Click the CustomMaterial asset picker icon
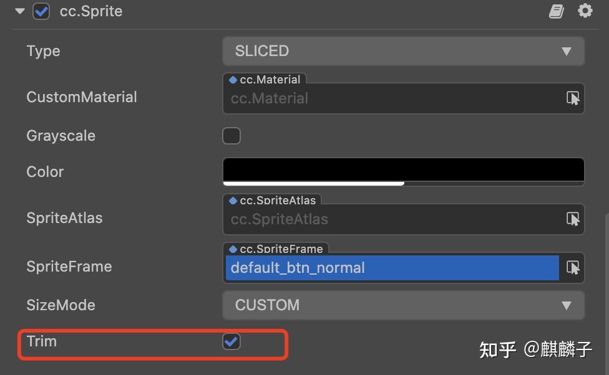Image resolution: width=609 pixels, height=375 pixels. [573, 98]
